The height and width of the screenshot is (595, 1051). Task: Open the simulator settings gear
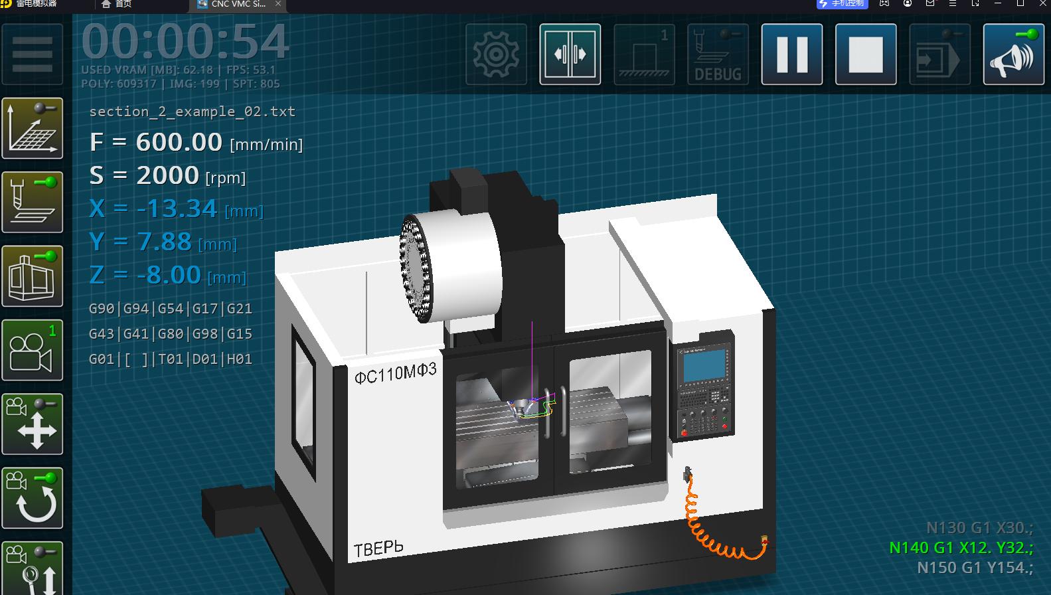(497, 54)
